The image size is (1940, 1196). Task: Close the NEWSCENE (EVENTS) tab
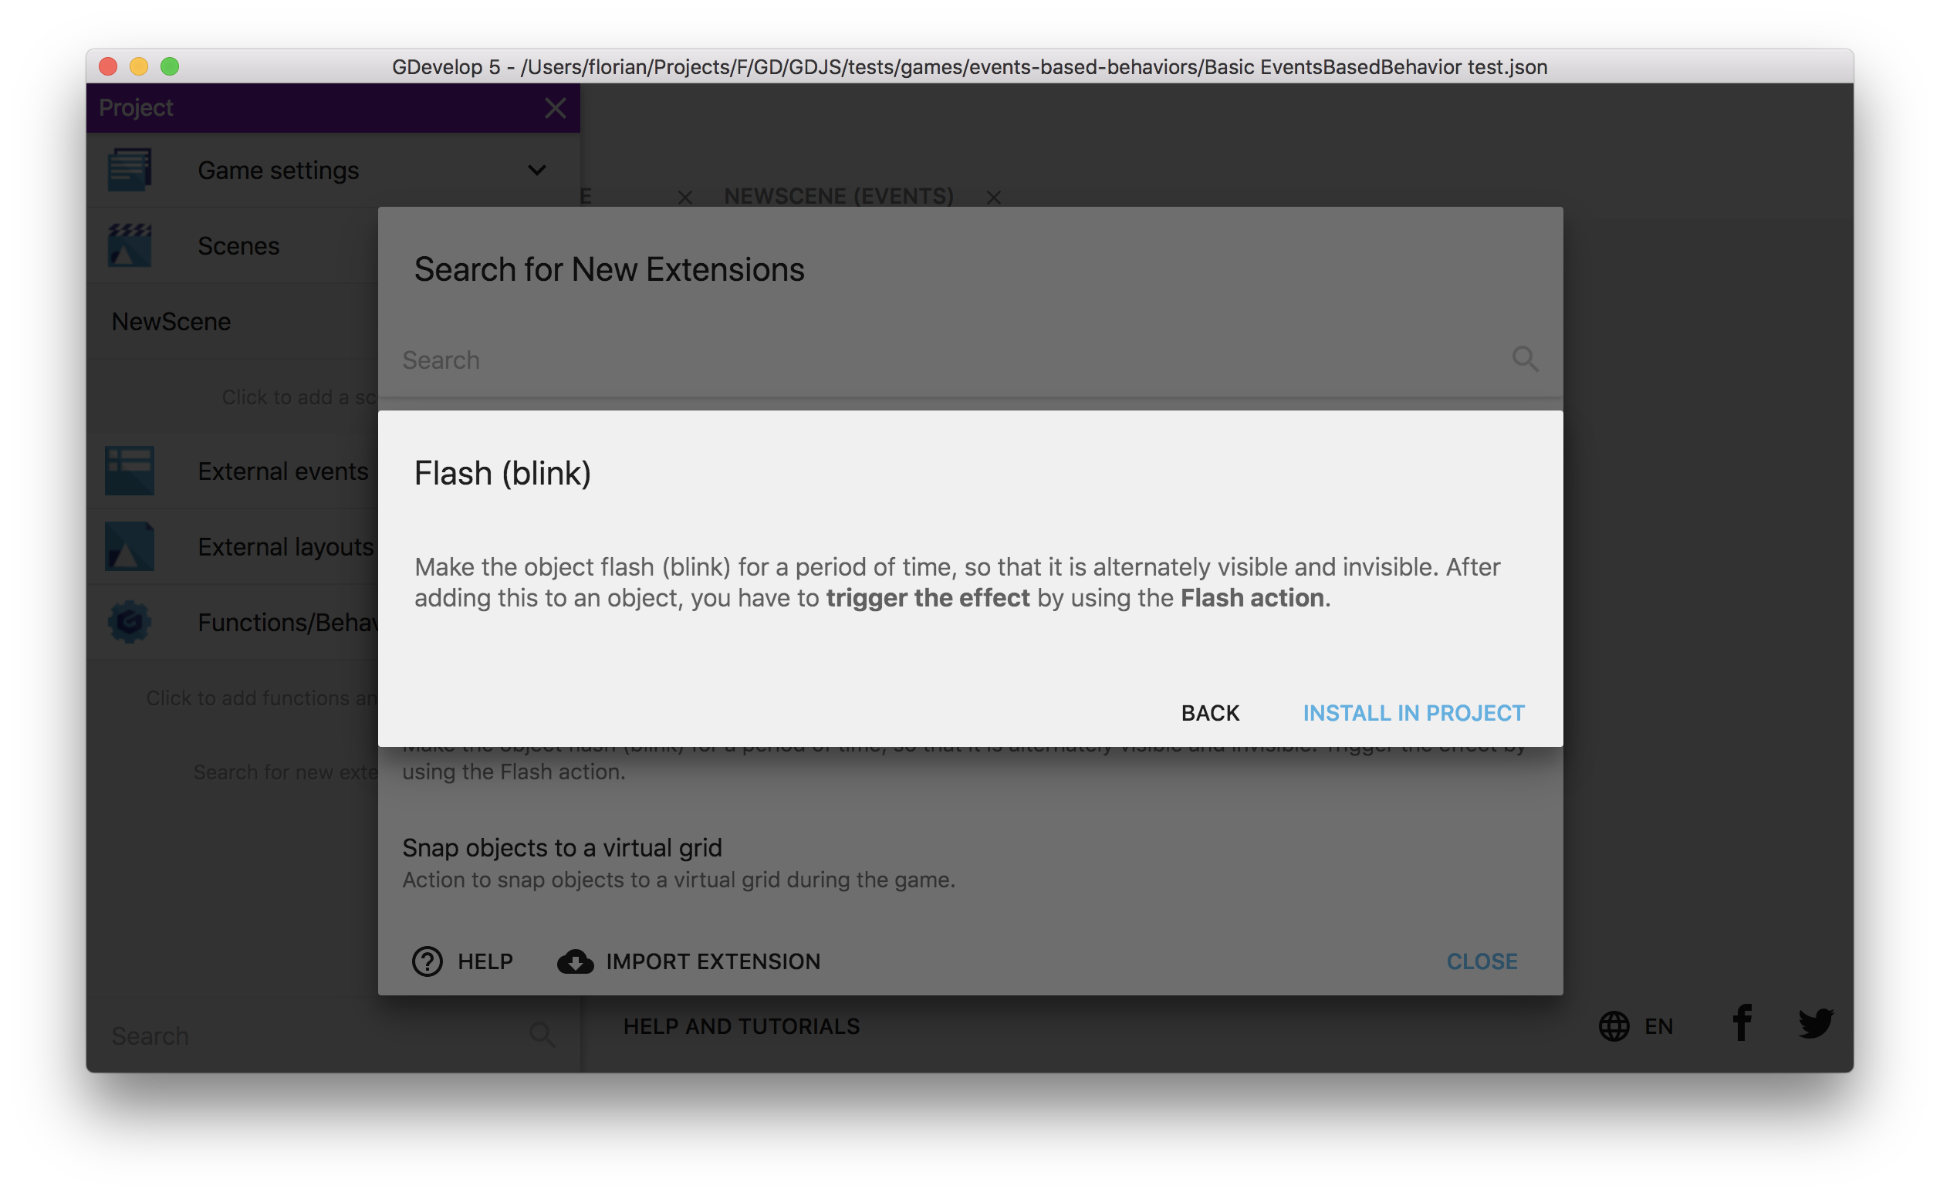coord(993,198)
